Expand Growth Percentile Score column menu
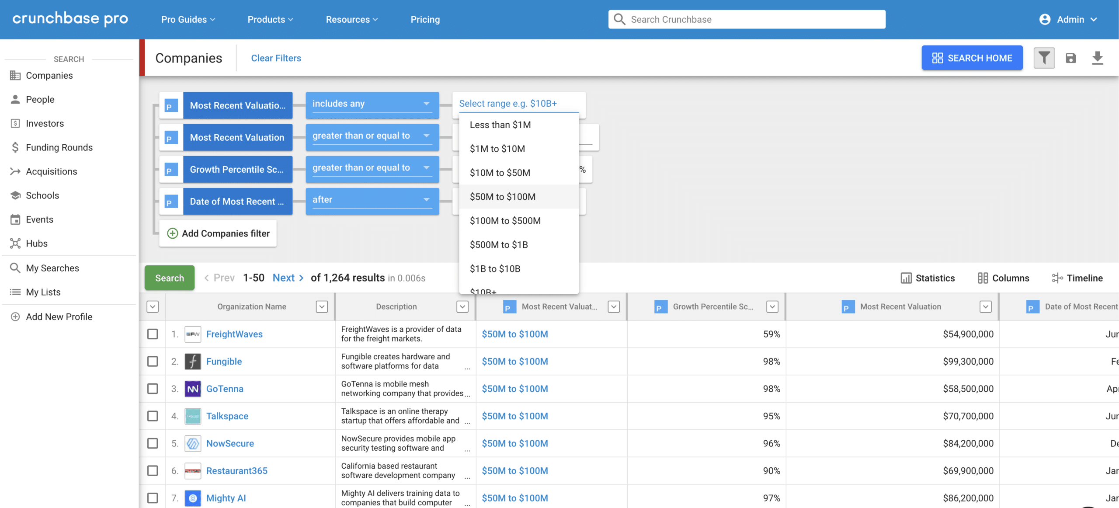1119x508 pixels. (772, 306)
